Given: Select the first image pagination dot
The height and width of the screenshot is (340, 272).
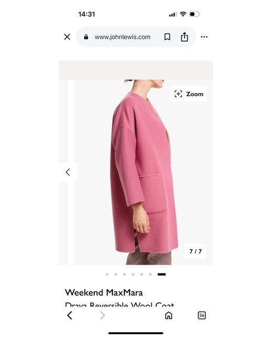Looking at the screenshot, I should 107,274.
